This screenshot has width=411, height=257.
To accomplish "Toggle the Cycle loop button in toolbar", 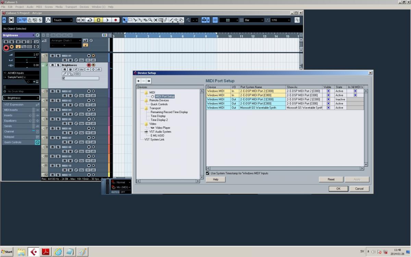I will (90, 20).
